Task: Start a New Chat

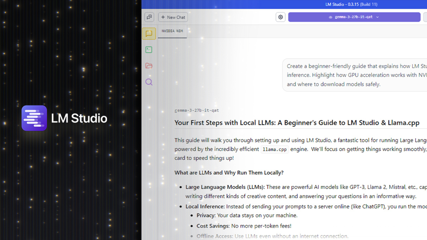Action: pos(173,17)
